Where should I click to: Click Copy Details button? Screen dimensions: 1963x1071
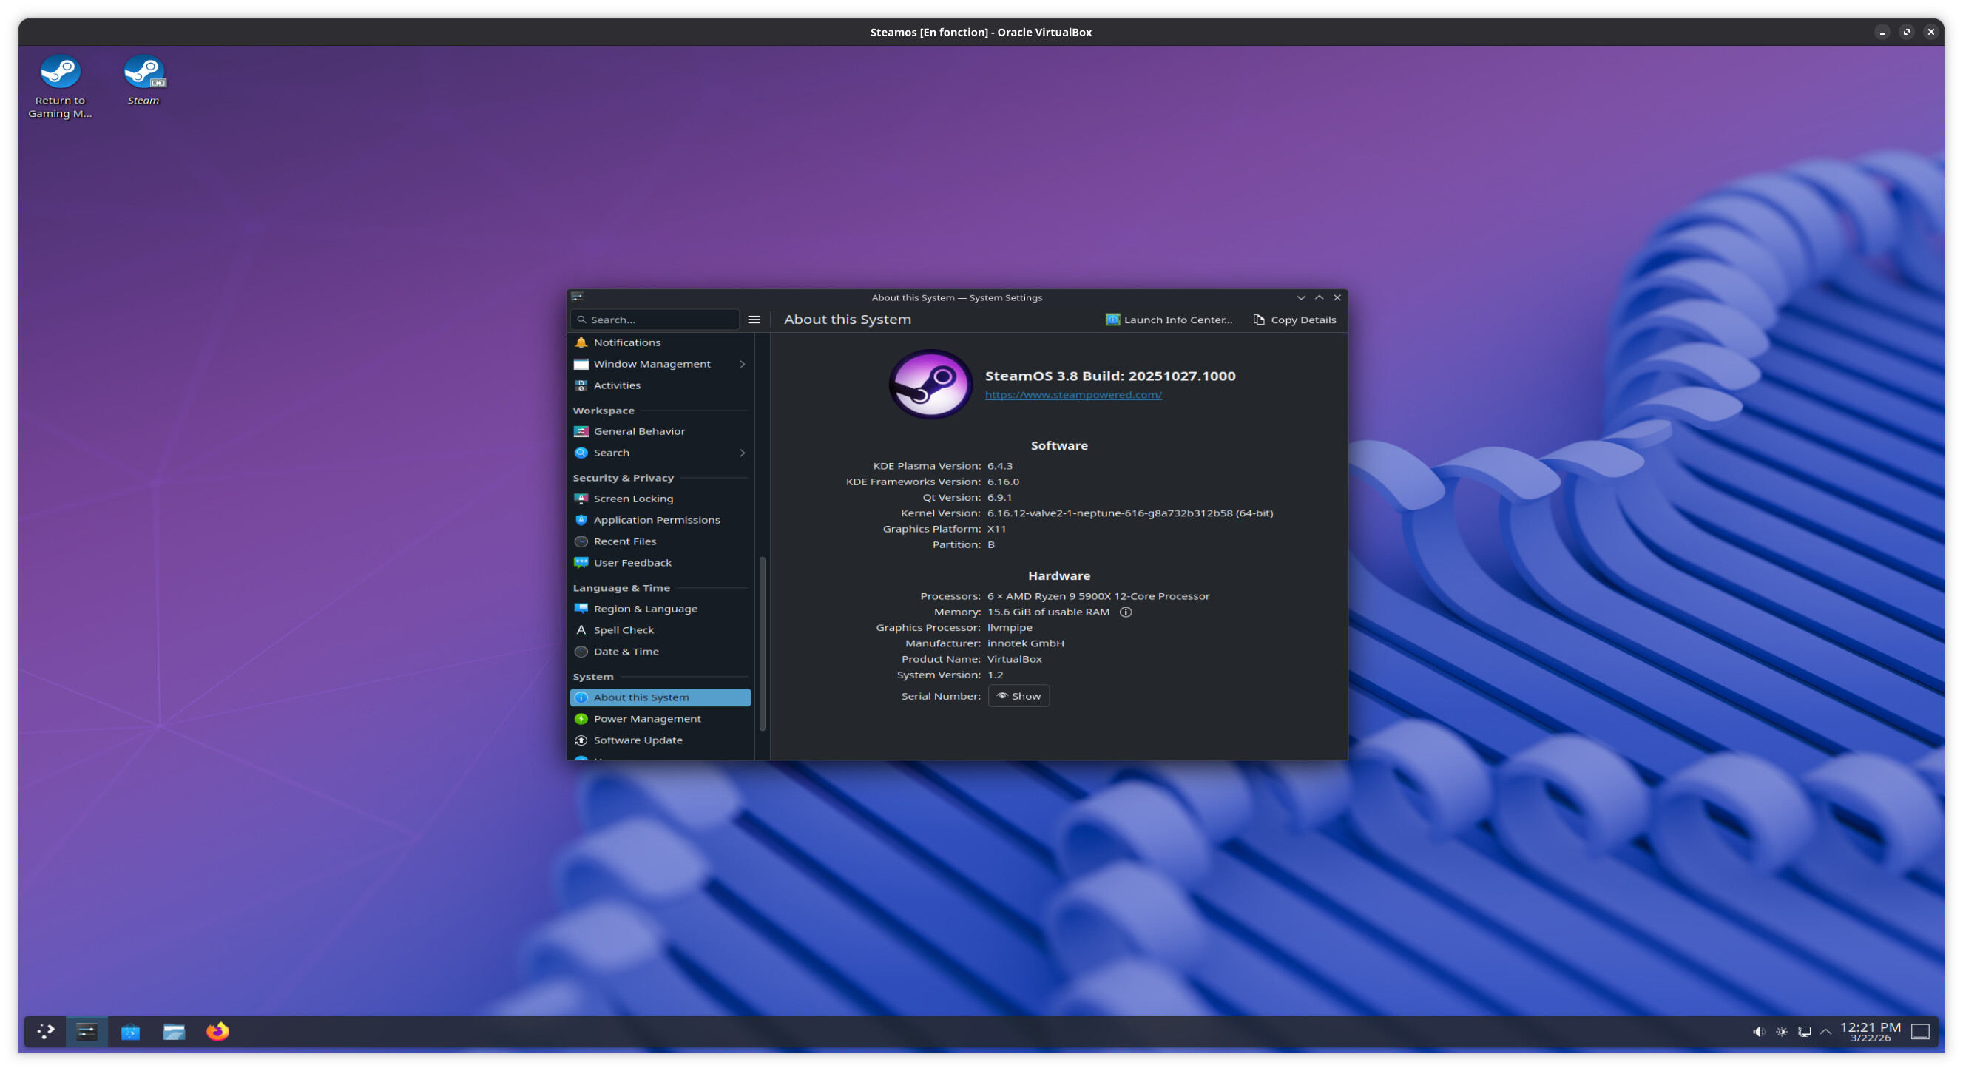(1294, 320)
